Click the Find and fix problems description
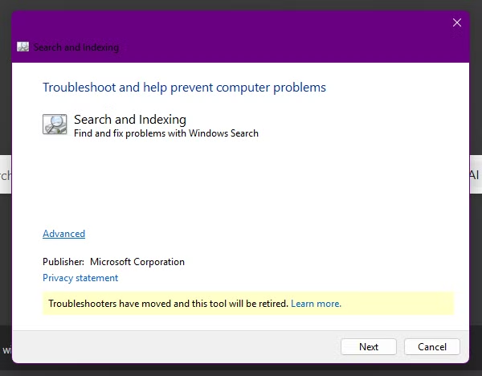Image resolution: width=482 pixels, height=376 pixels. pyautogui.click(x=165, y=133)
